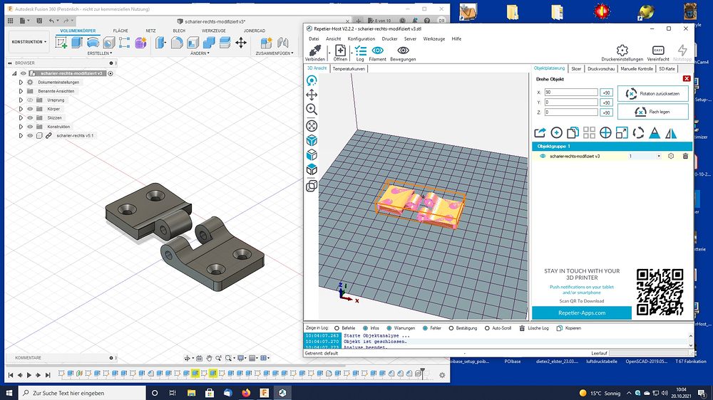The height and width of the screenshot is (400, 713).
Task: Toggle Befehle in the log filter
Action: [x=337, y=328]
